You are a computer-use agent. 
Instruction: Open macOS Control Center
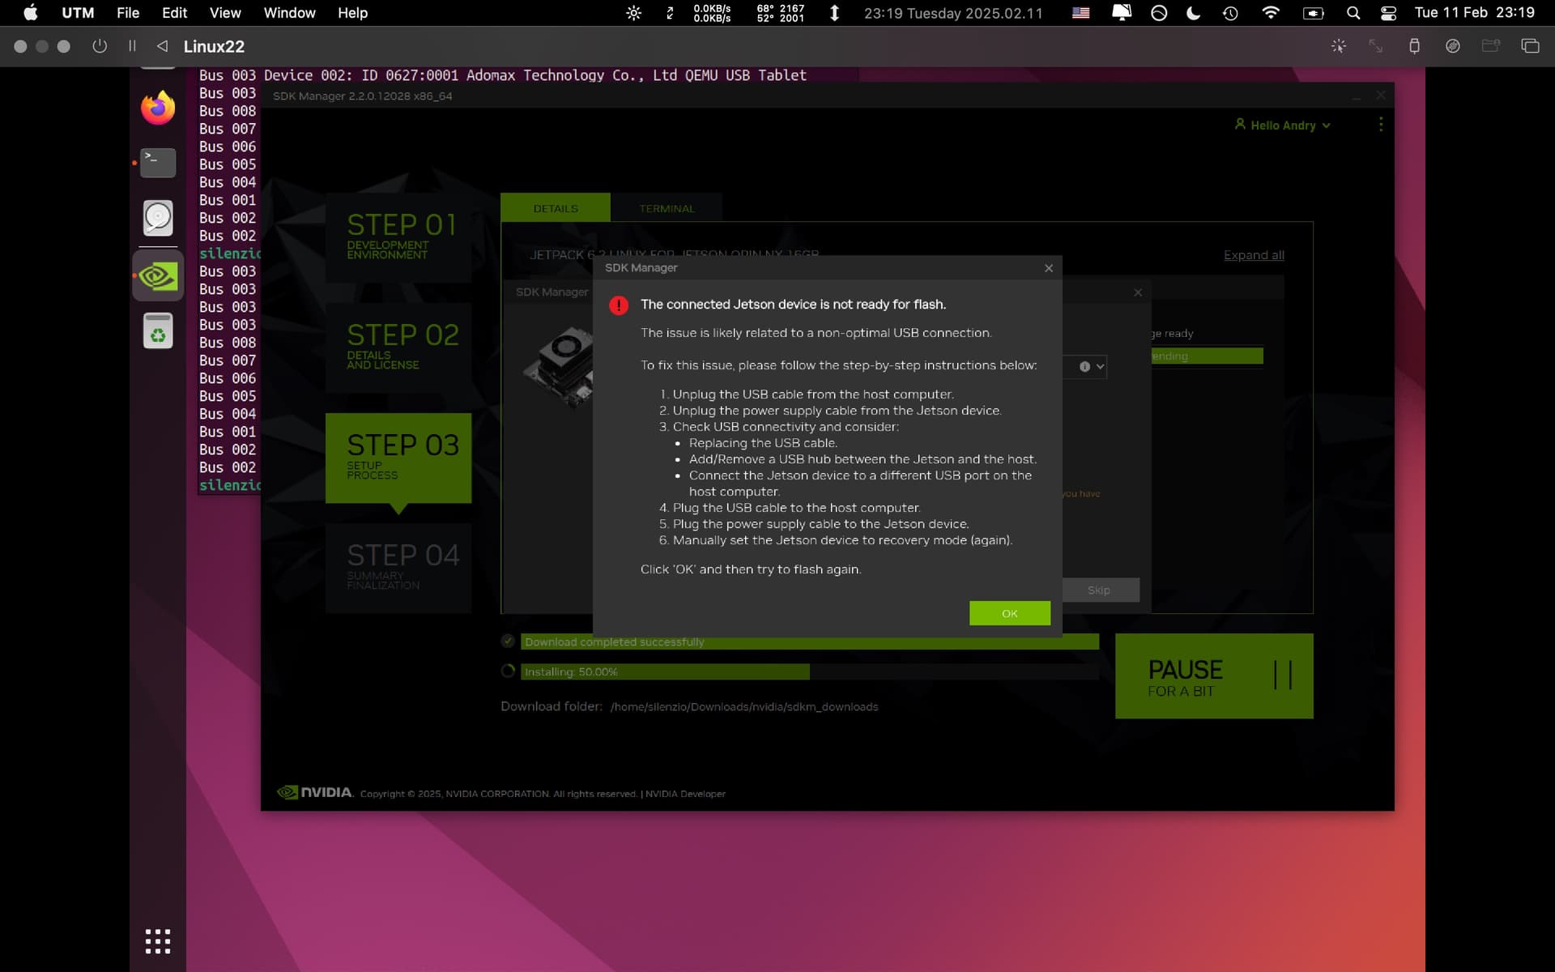1388,13
